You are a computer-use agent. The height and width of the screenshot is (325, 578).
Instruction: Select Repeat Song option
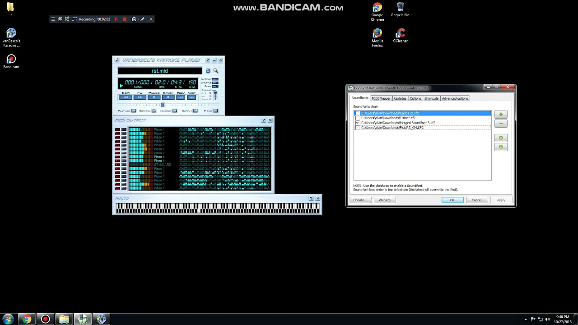pyautogui.click(x=210, y=99)
